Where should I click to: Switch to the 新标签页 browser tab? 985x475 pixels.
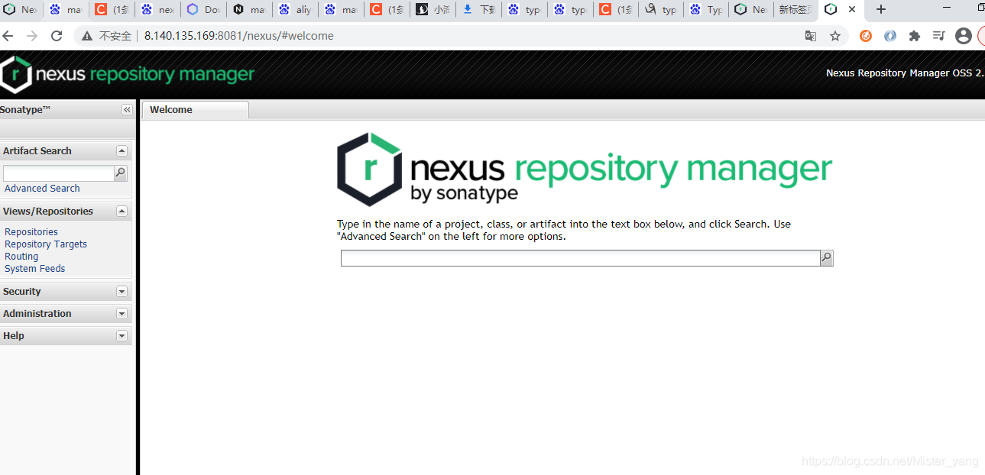click(795, 9)
